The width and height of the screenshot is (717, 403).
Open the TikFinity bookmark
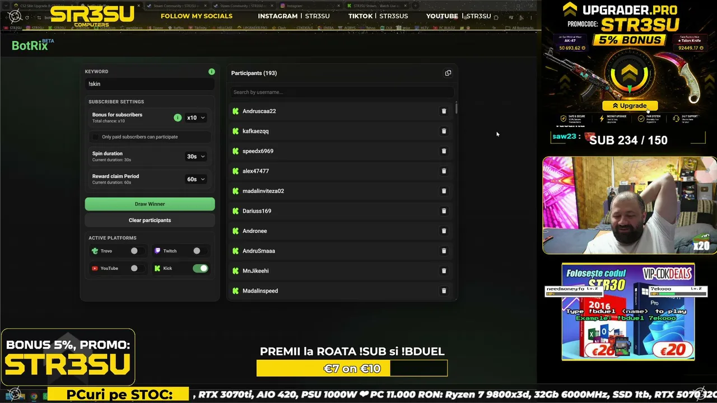coord(198,27)
